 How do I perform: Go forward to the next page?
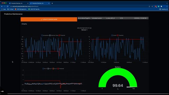click(5, 6)
